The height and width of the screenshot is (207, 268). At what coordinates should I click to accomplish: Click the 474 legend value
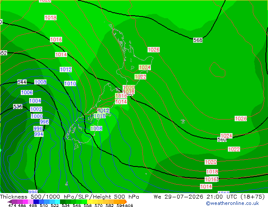coord(12,205)
